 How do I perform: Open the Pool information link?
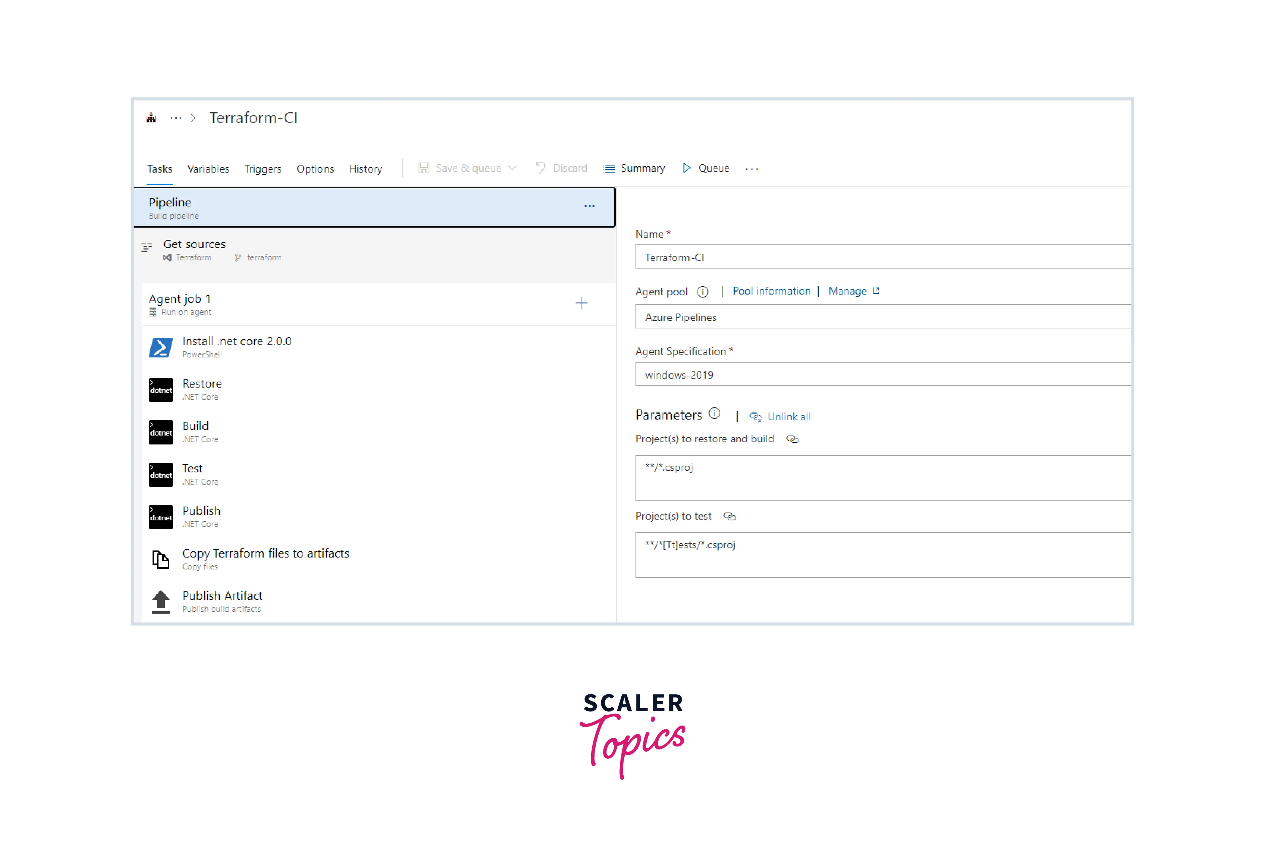tap(771, 291)
